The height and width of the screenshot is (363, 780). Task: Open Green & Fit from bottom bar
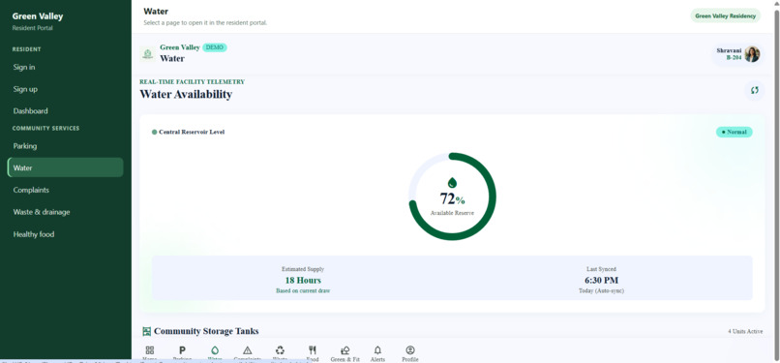tap(345, 353)
